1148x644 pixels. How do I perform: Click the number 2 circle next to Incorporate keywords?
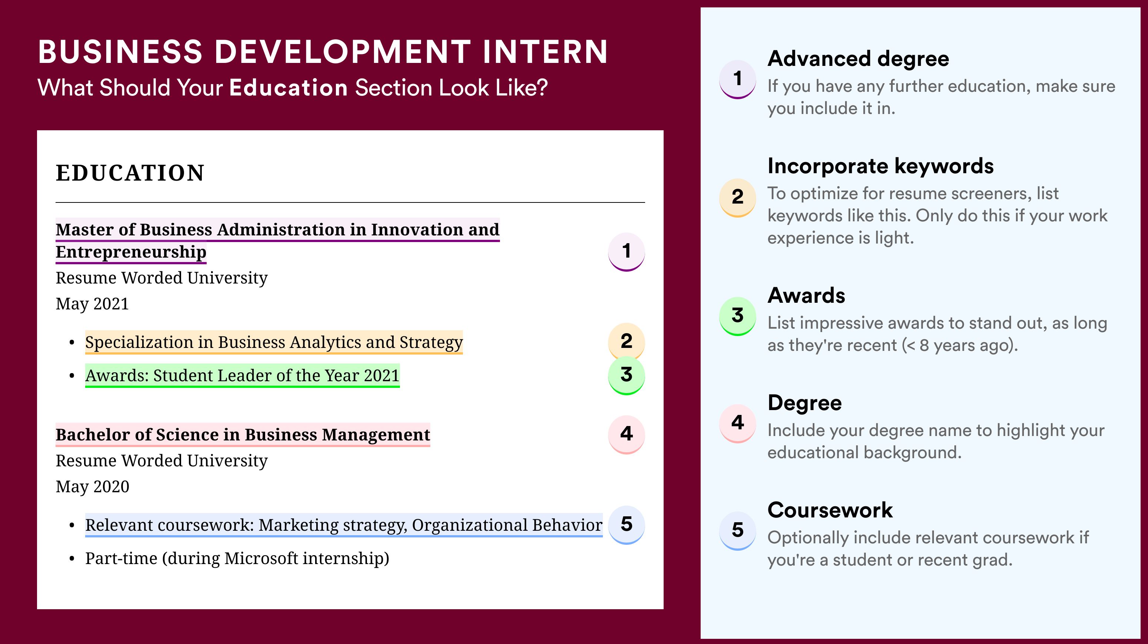738,198
